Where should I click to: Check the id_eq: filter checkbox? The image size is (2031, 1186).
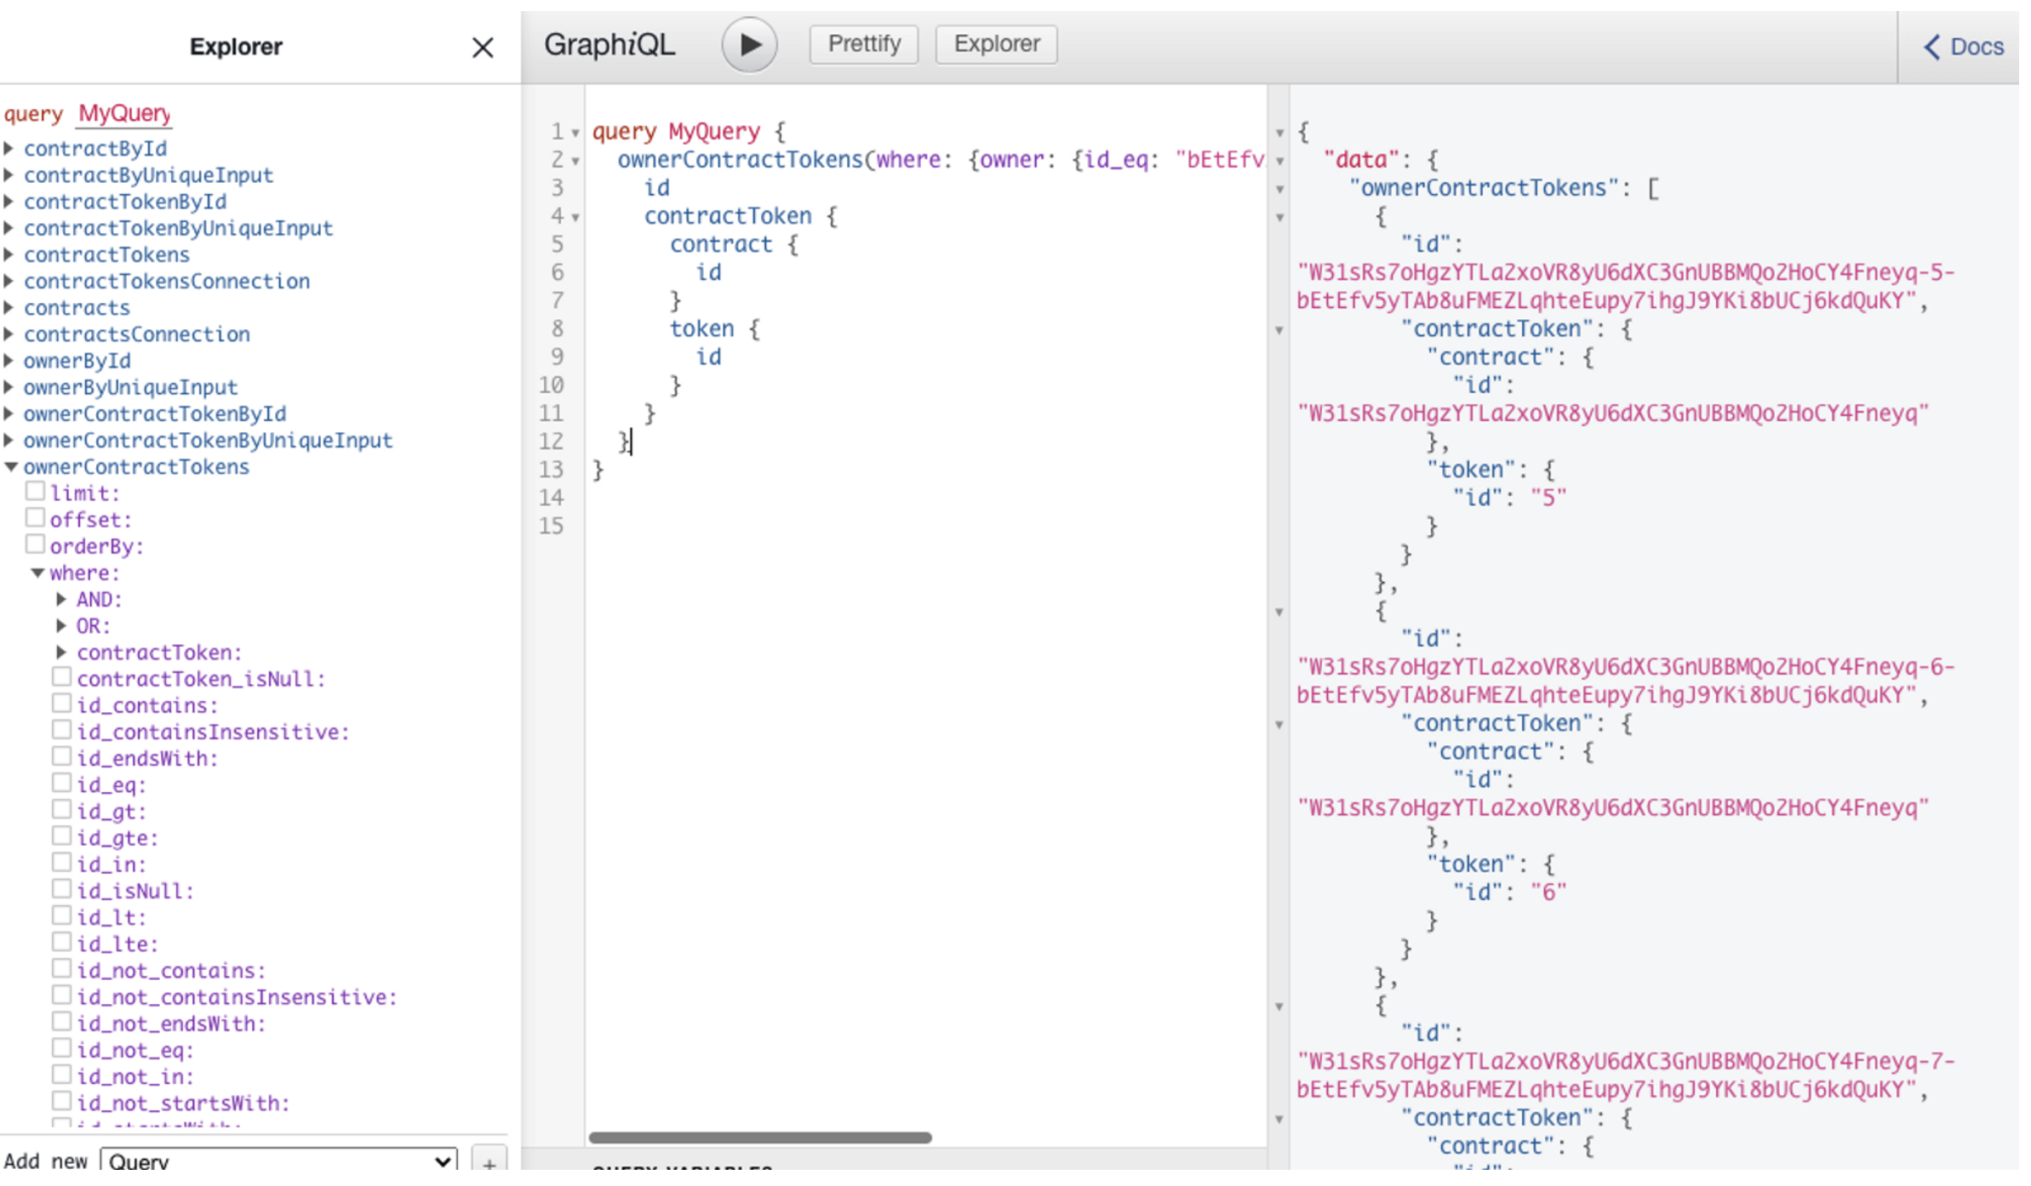pos(61,784)
